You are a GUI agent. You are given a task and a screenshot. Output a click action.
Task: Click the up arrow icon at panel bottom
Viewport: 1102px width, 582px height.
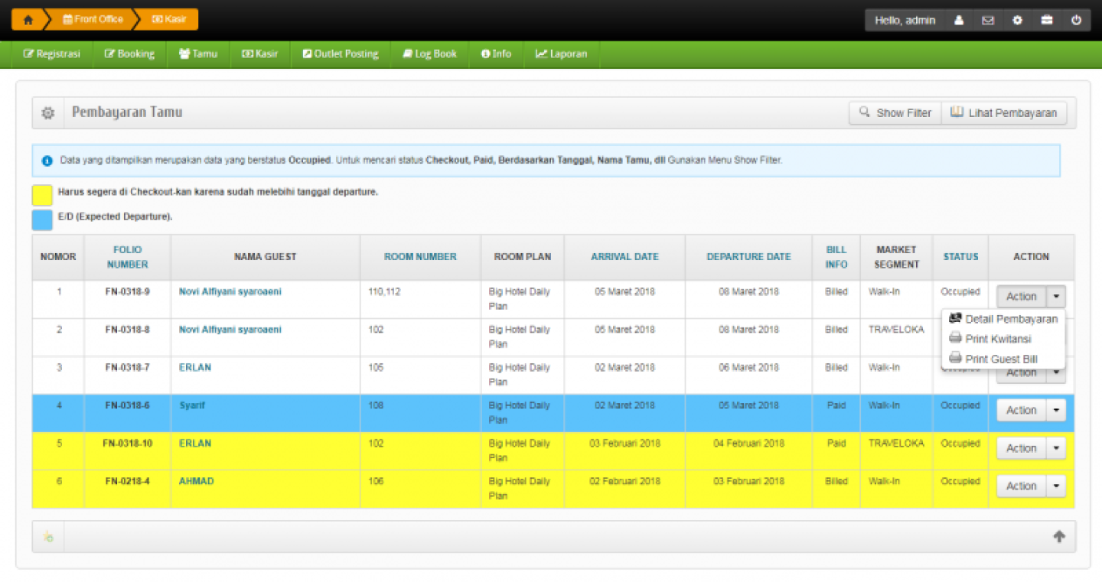click(1059, 537)
